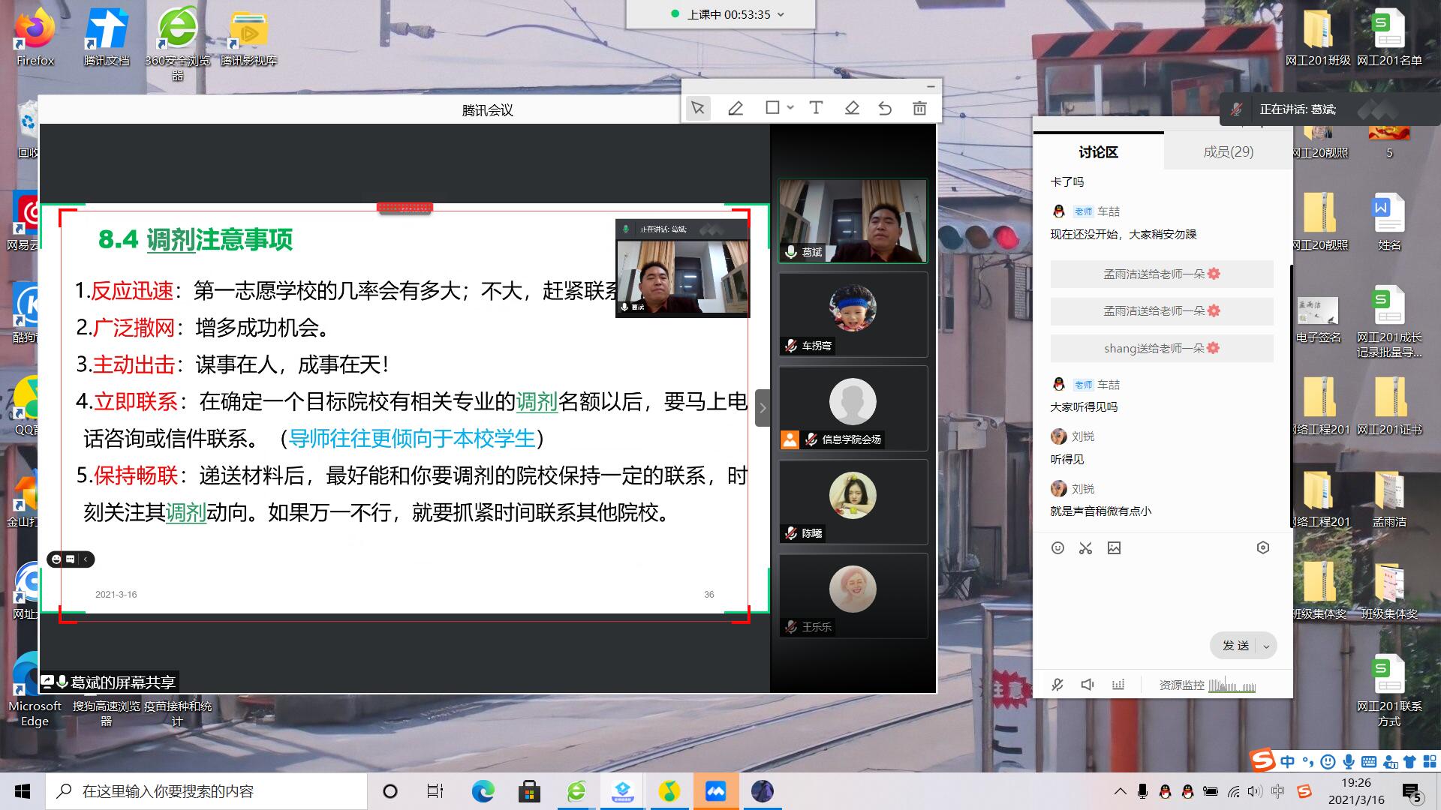Open 孟雨洁 desktop folder

(1389, 499)
